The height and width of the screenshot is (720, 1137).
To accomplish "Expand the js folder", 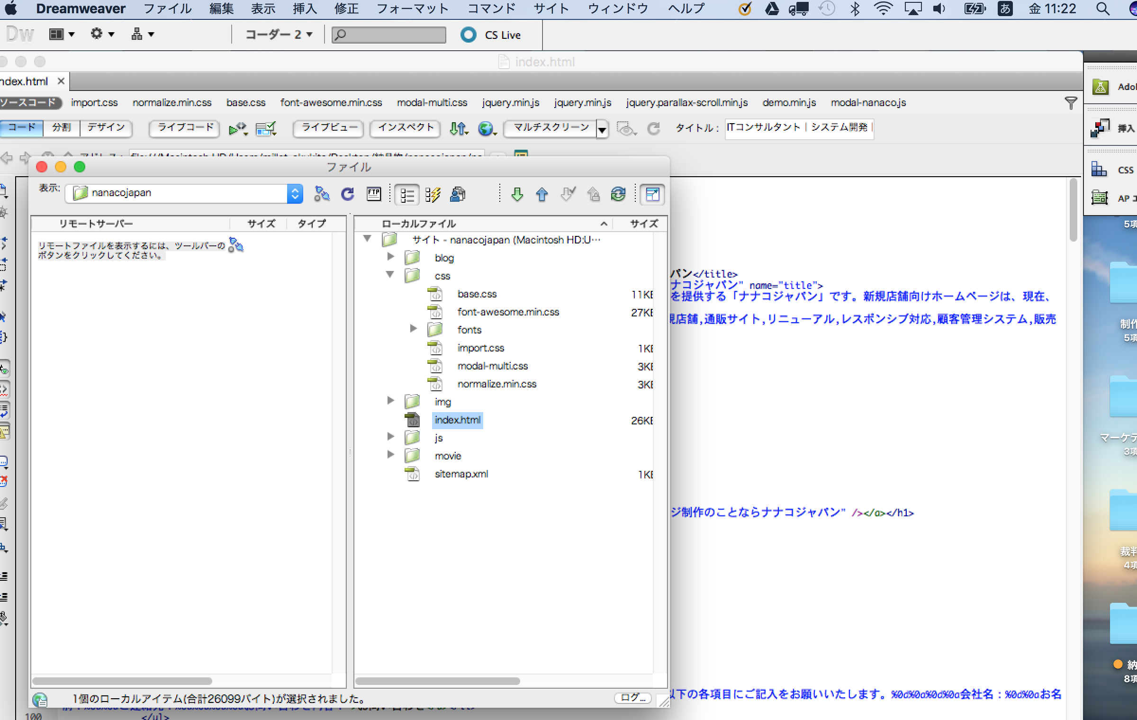I will [x=391, y=437].
